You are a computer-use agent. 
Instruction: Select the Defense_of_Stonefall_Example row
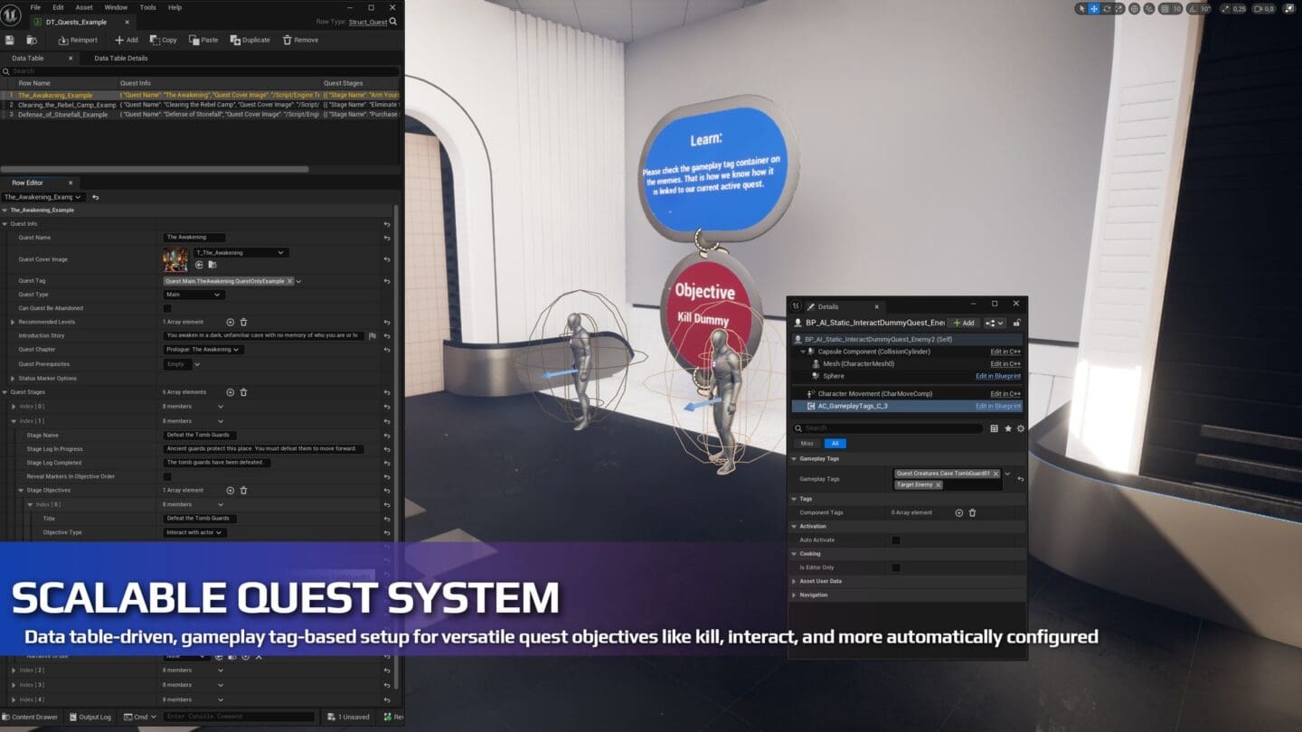[x=201, y=115]
